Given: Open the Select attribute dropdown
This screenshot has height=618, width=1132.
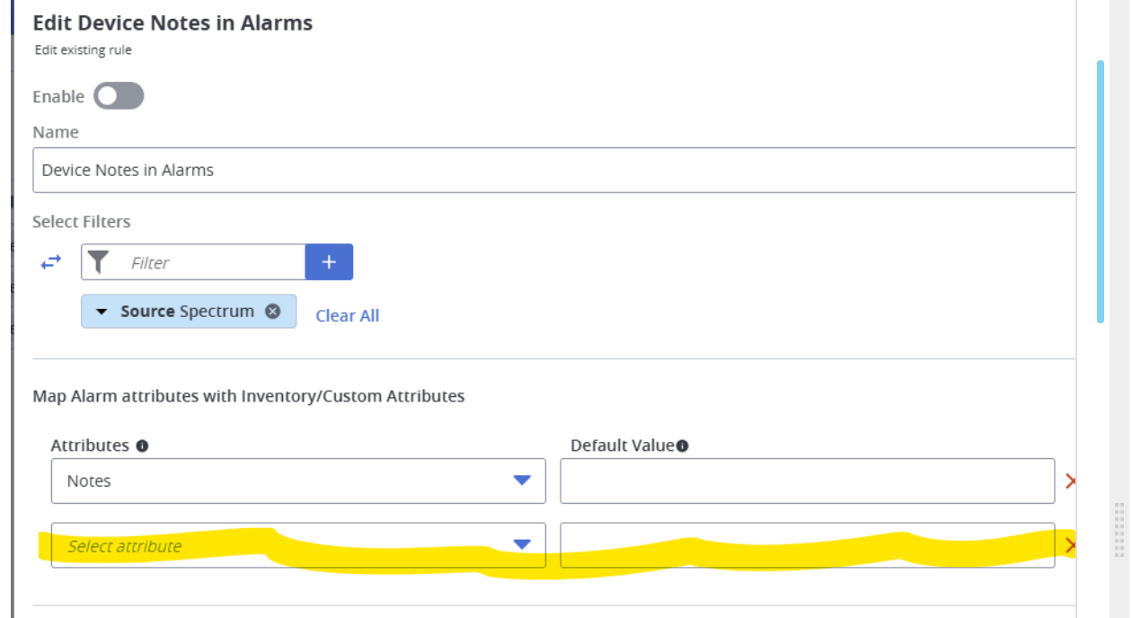Looking at the screenshot, I should [298, 545].
